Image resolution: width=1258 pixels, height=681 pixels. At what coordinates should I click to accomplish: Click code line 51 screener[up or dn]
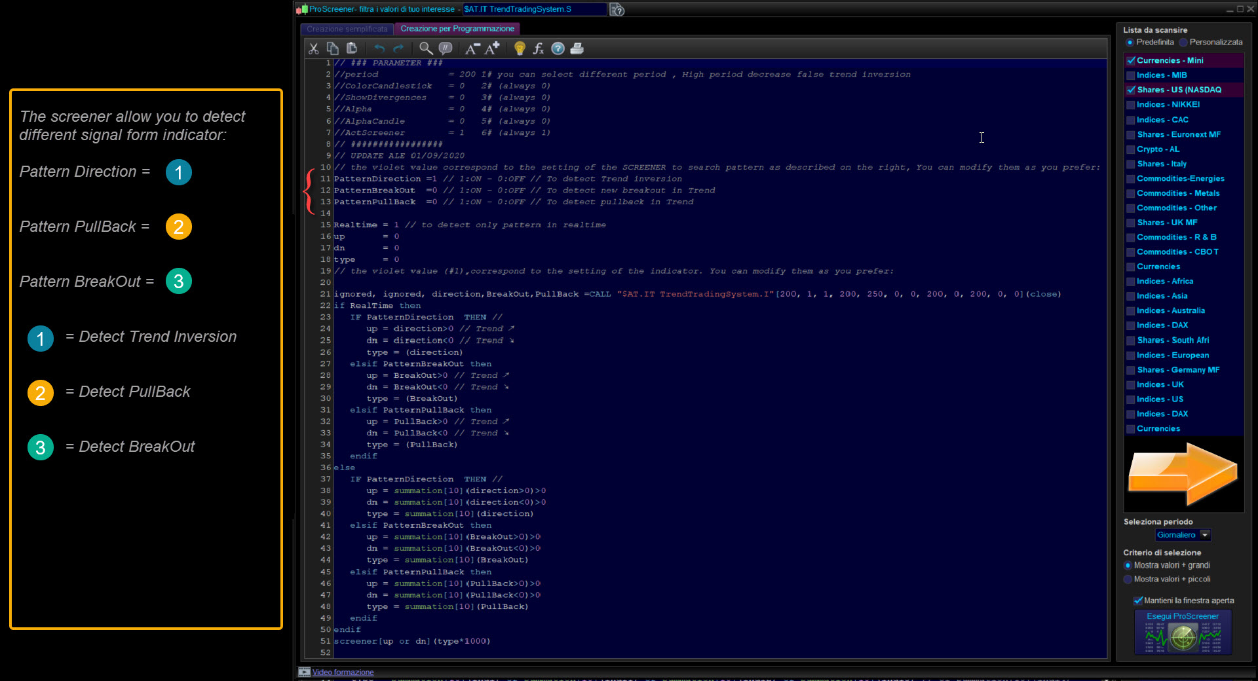(412, 641)
